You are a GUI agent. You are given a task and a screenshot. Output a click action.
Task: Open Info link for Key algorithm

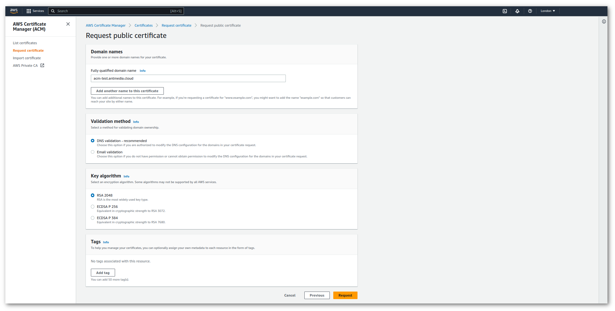coord(126,177)
